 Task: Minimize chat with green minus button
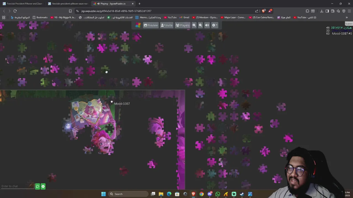point(43,186)
